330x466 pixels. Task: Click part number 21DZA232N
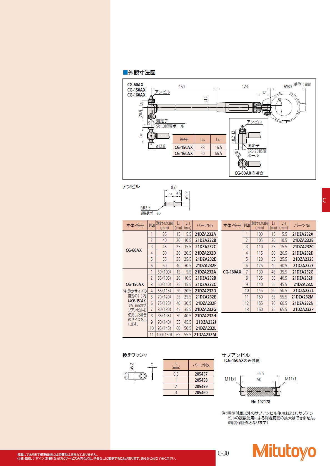tap(303, 303)
